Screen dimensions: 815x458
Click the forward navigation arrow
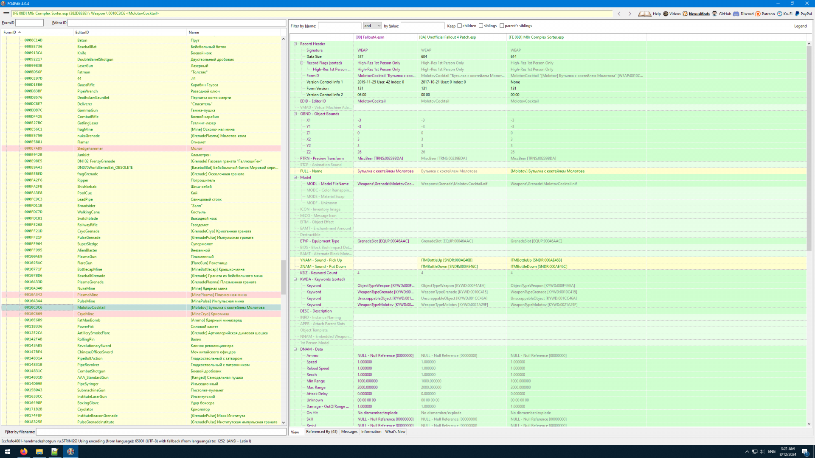tap(630, 14)
